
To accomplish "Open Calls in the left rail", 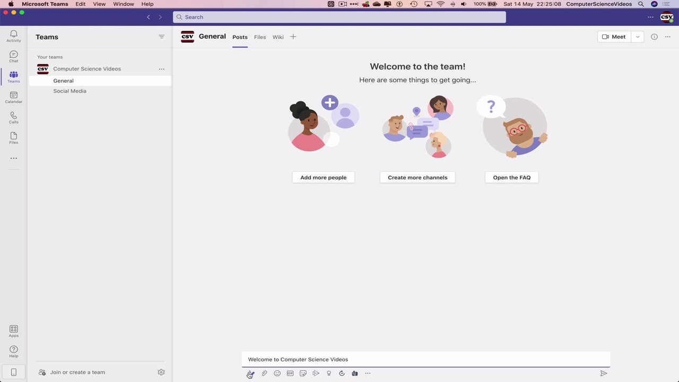I will pos(14,118).
